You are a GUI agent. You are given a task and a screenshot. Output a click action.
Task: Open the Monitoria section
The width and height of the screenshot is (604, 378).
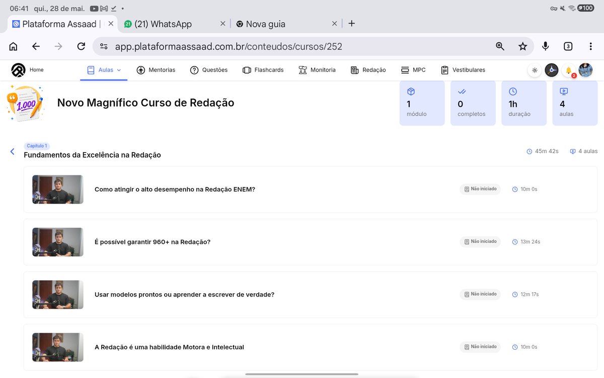click(317, 70)
